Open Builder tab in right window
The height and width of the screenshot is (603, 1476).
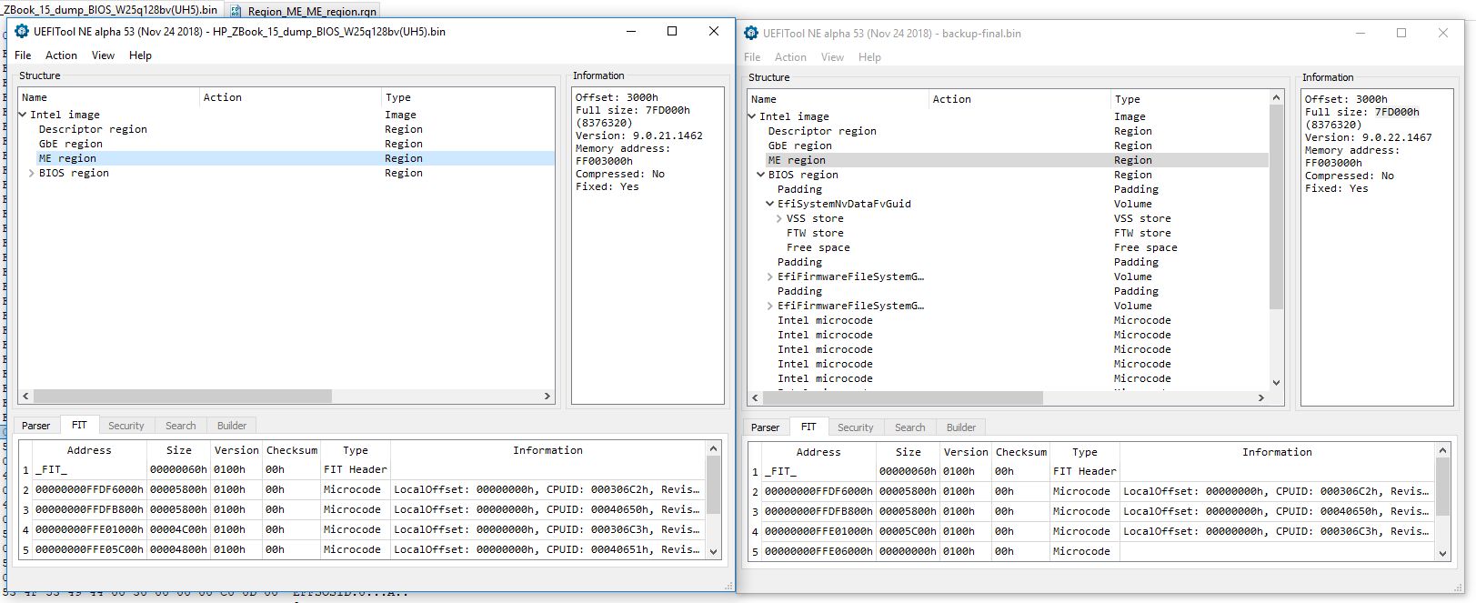tap(960, 427)
